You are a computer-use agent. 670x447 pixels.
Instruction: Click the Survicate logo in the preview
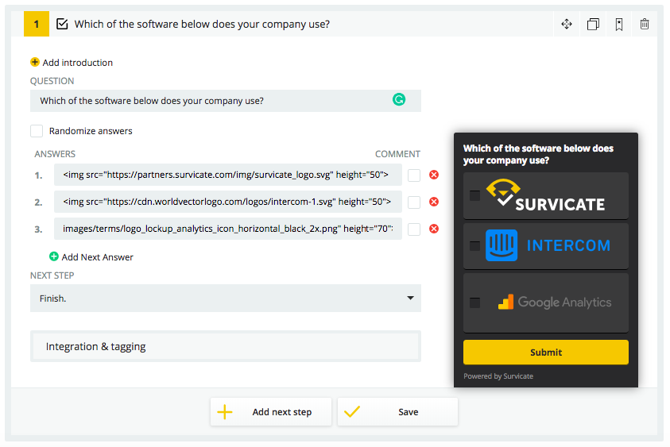546,195
